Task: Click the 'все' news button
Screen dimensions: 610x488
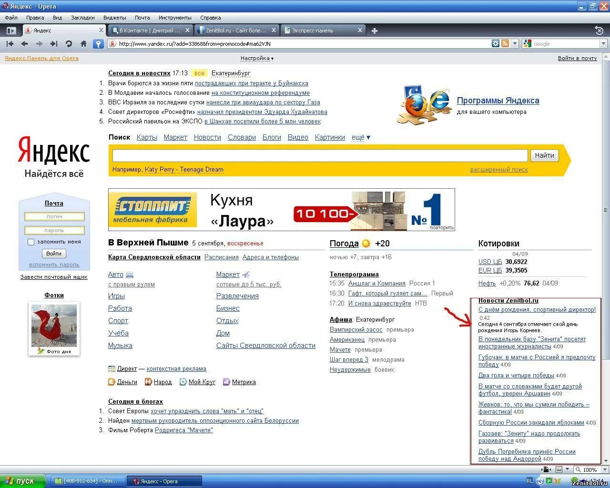Action: coord(199,73)
